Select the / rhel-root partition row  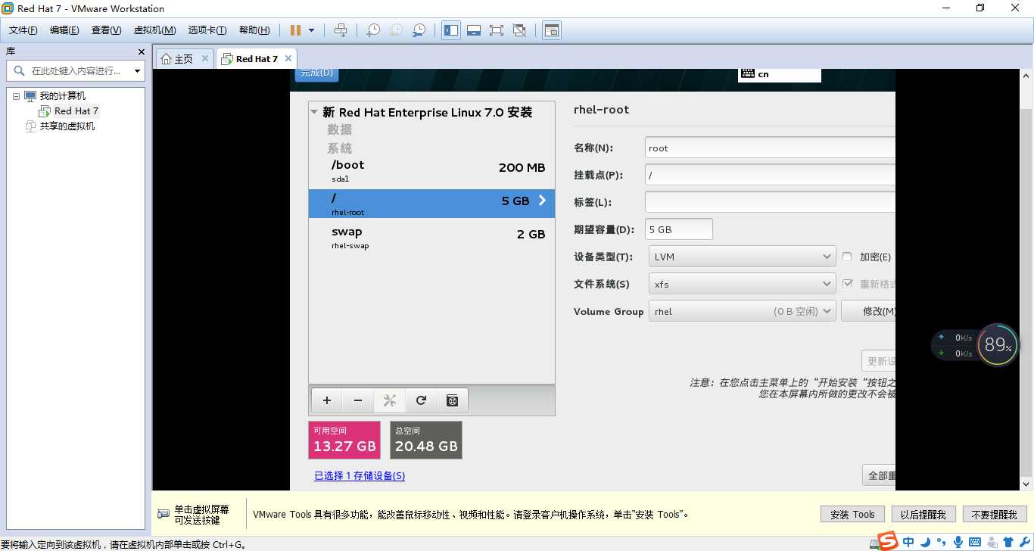pyautogui.click(x=431, y=204)
